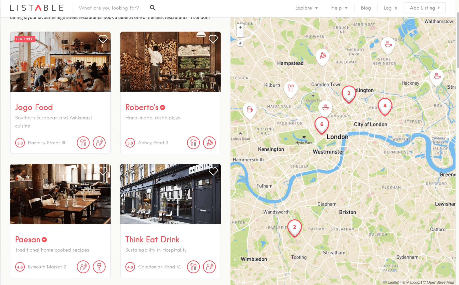Open the Leaflet attribution link

[x=393, y=282]
